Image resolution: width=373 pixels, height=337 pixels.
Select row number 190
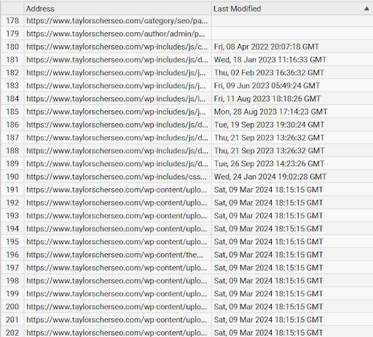pyautogui.click(x=12, y=177)
